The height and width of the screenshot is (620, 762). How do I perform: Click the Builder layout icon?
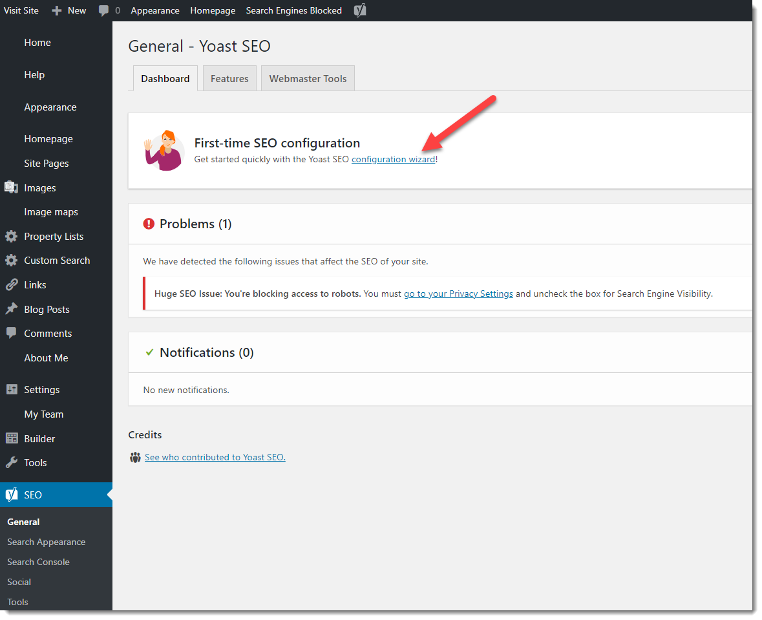pyautogui.click(x=12, y=438)
